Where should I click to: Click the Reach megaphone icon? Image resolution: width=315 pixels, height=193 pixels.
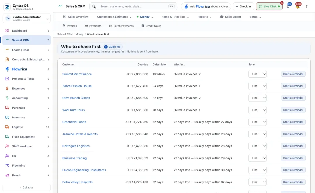[x=7, y=175]
